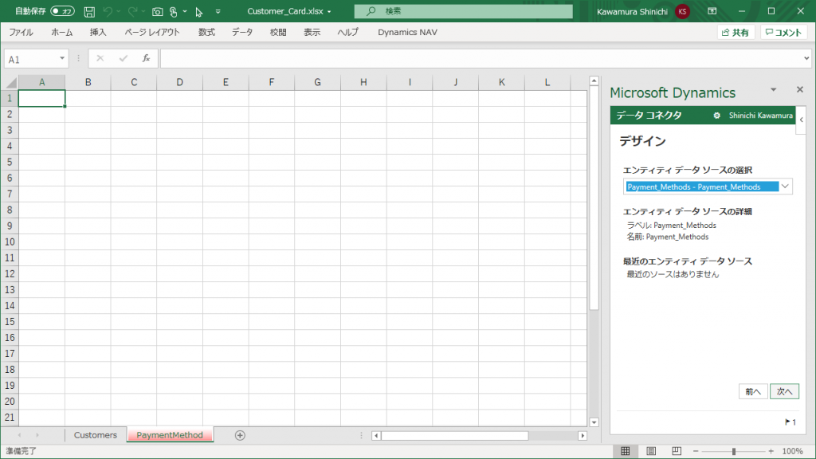The width and height of the screenshot is (816, 459).
Task: Open the Undo history dropdown arrow
Action: tap(119, 11)
